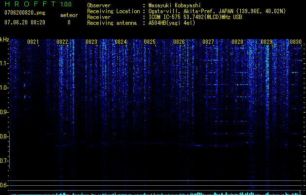Viewport: 306px width, 195px height.
Task: Click the Receiving Location label
Action: point(113,11)
